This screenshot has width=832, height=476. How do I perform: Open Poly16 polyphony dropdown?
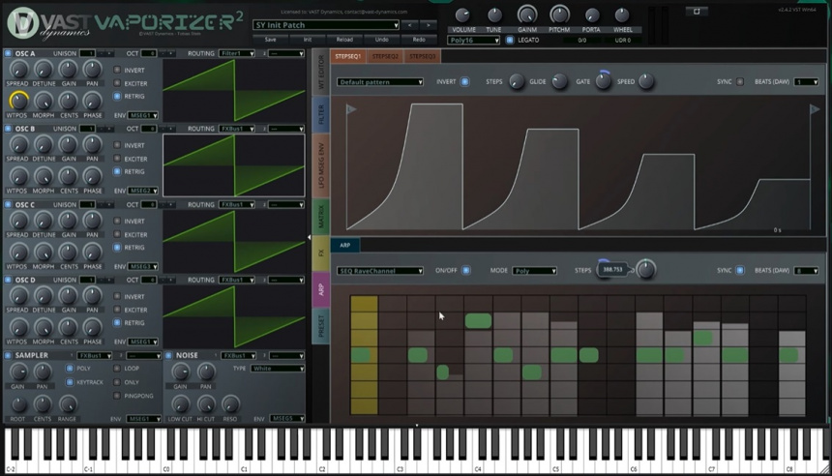(x=473, y=40)
